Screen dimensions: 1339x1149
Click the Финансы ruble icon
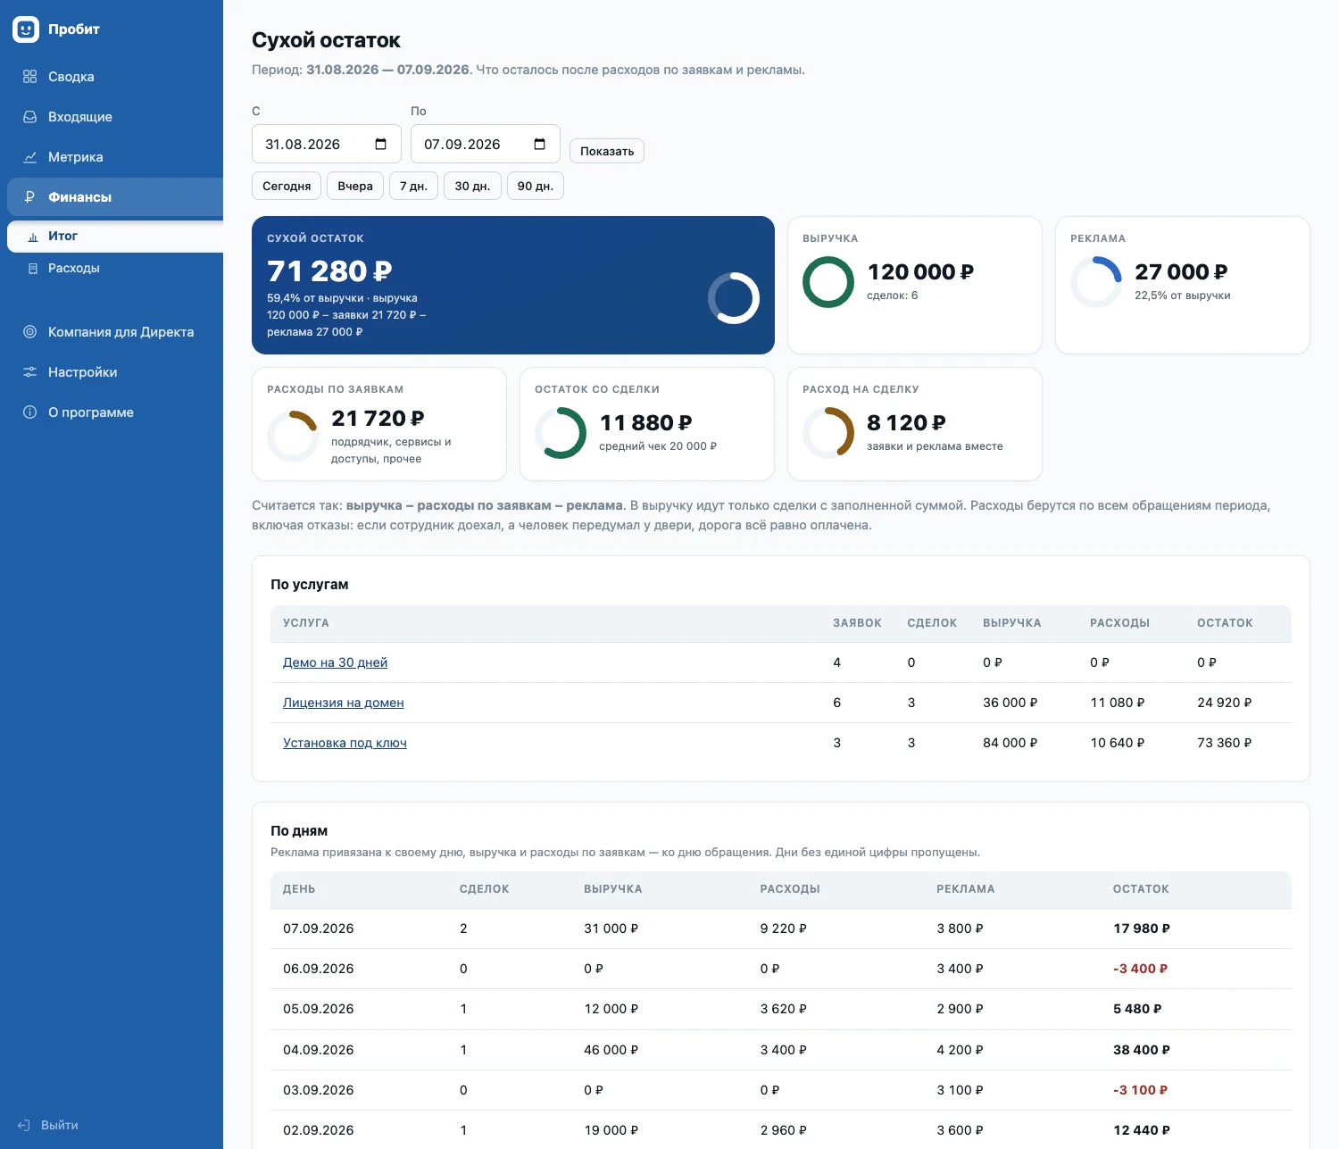29,197
